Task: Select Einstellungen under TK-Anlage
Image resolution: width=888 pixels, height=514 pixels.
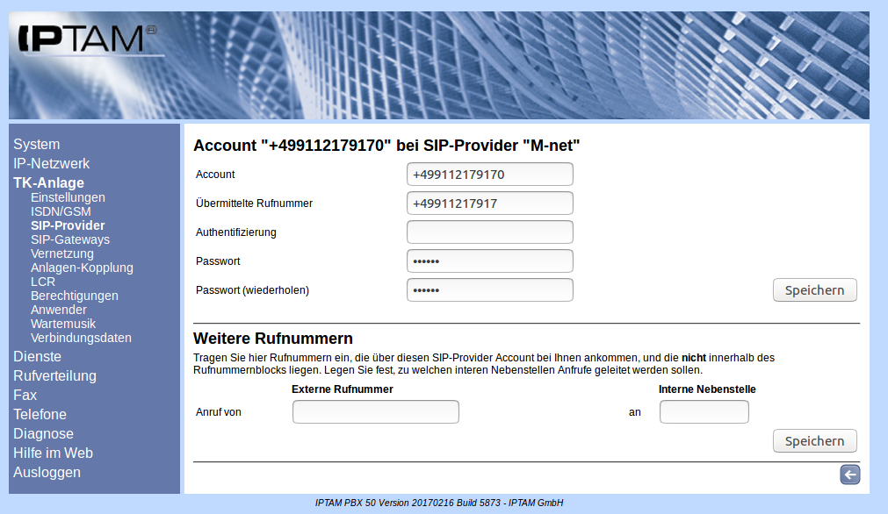Action: pyautogui.click(x=68, y=197)
